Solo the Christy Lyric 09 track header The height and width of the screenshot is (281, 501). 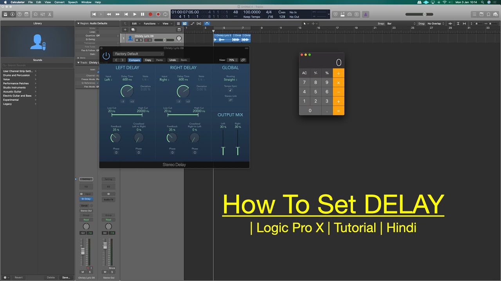click(141, 40)
